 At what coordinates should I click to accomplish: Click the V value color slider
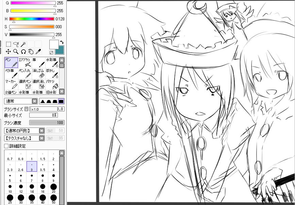(32, 35)
